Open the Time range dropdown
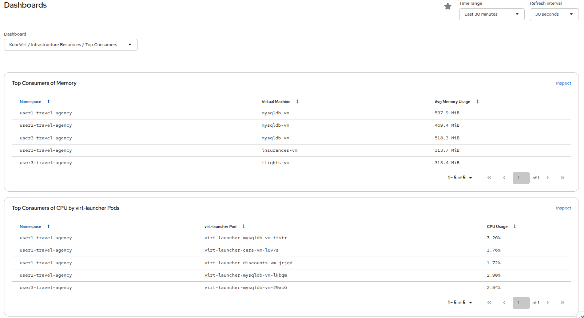The height and width of the screenshot is (318, 584). (491, 14)
